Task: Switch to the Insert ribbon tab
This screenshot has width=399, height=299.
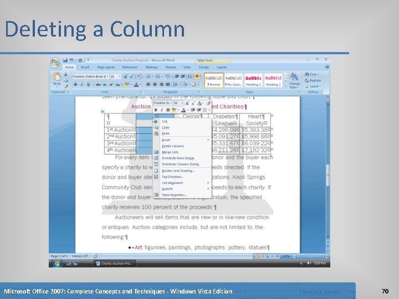Action: coord(85,67)
